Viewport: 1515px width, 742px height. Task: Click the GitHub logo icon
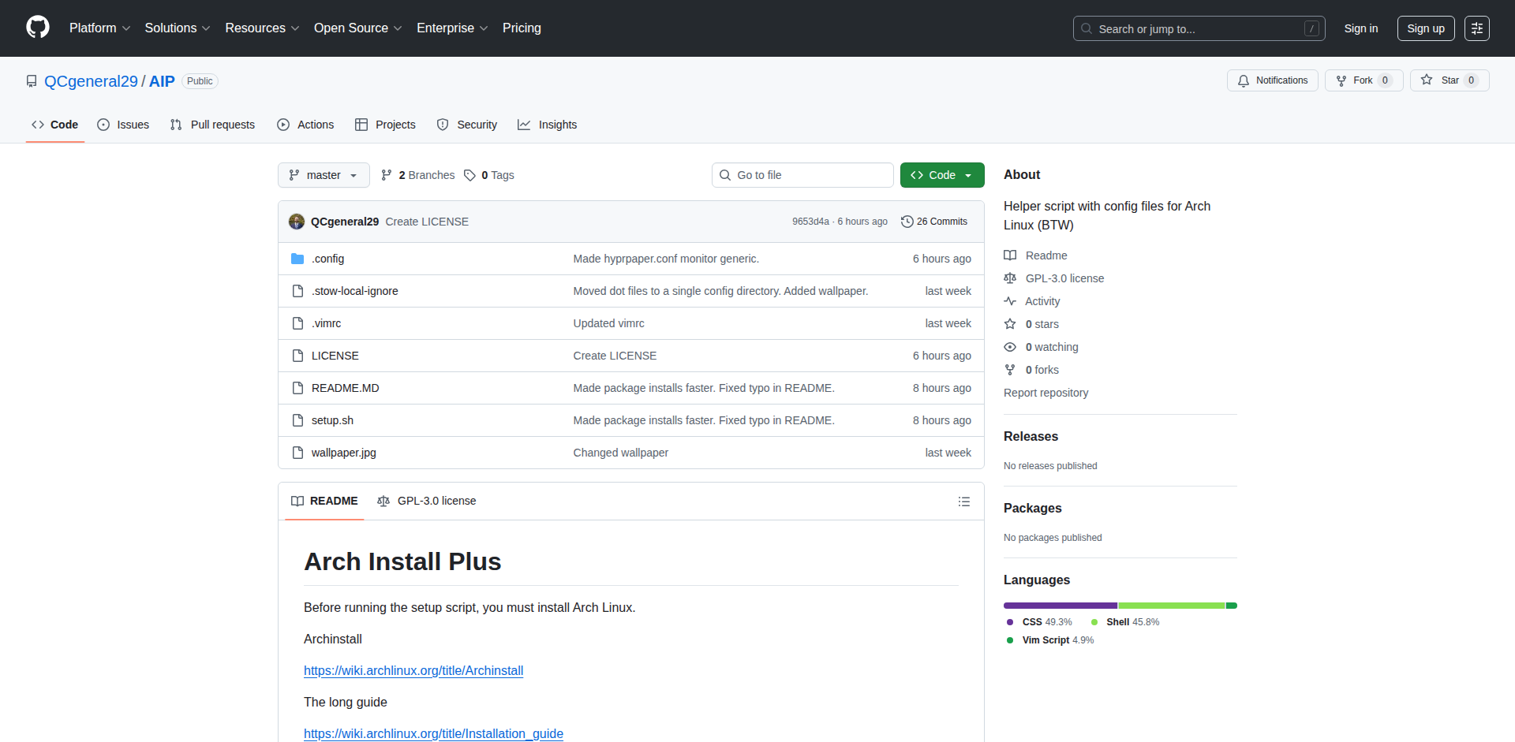tap(38, 28)
